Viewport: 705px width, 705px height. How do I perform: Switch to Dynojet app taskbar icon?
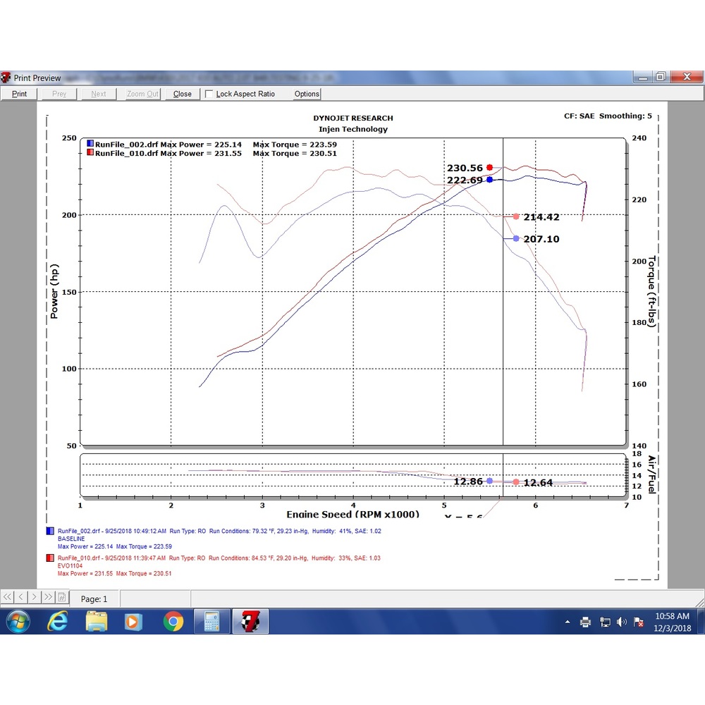[250, 622]
